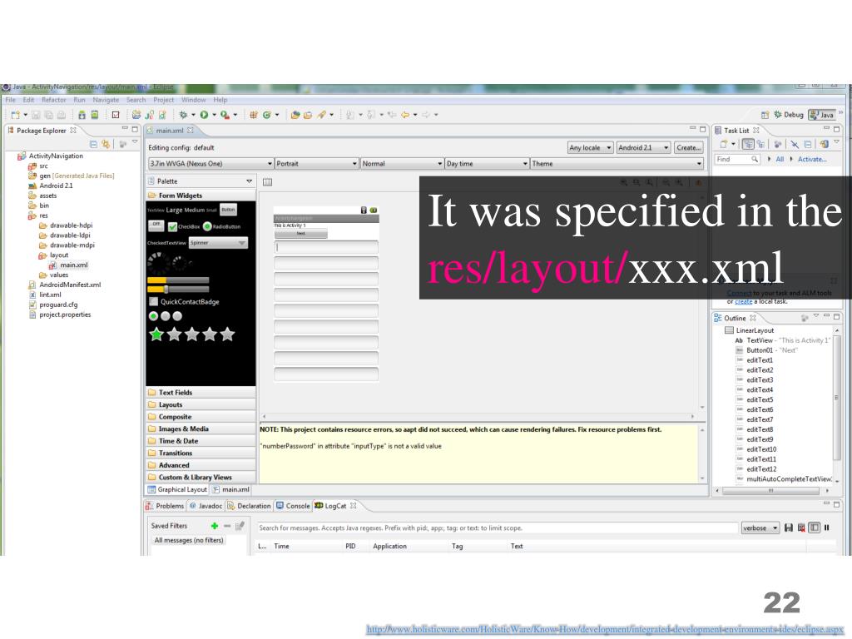This screenshot has width=852, height=639.
Task: Click the Pause LogCat scroll icon
Action: click(827, 528)
